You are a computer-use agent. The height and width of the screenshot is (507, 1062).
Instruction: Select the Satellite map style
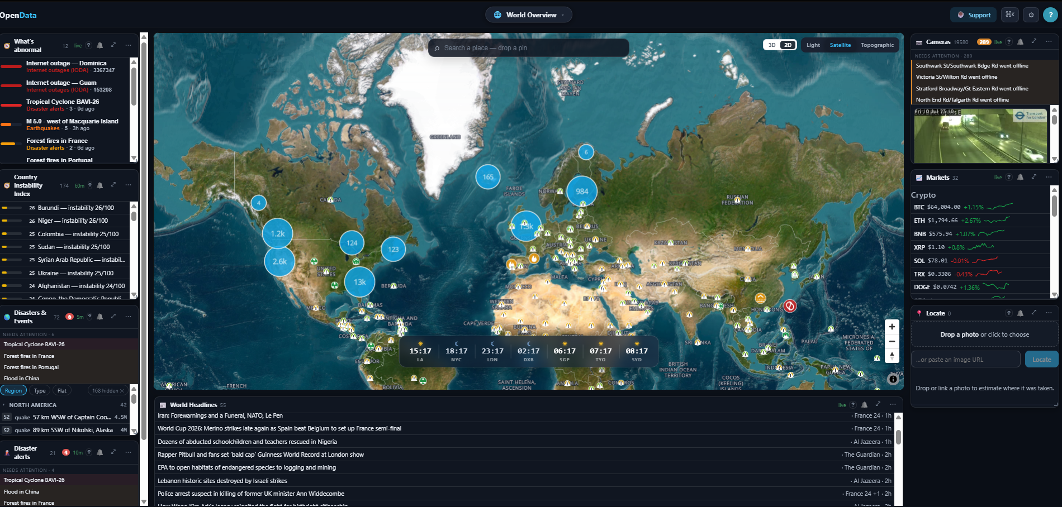click(840, 45)
